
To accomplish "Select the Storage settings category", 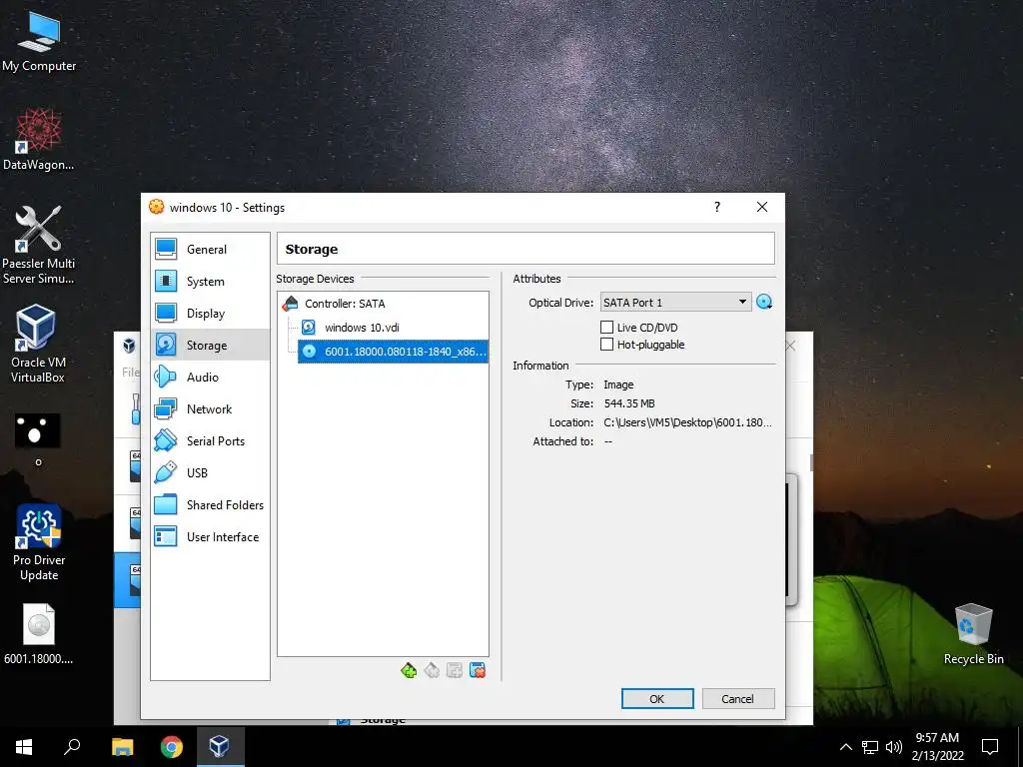I will tap(210, 345).
